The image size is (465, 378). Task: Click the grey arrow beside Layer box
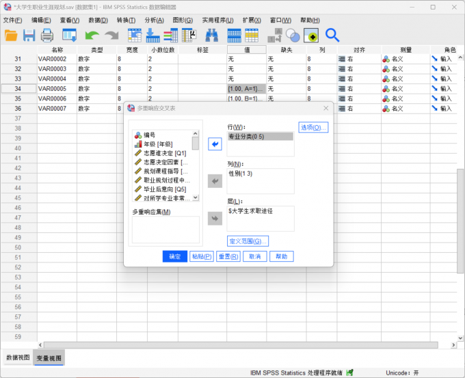coord(215,219)
